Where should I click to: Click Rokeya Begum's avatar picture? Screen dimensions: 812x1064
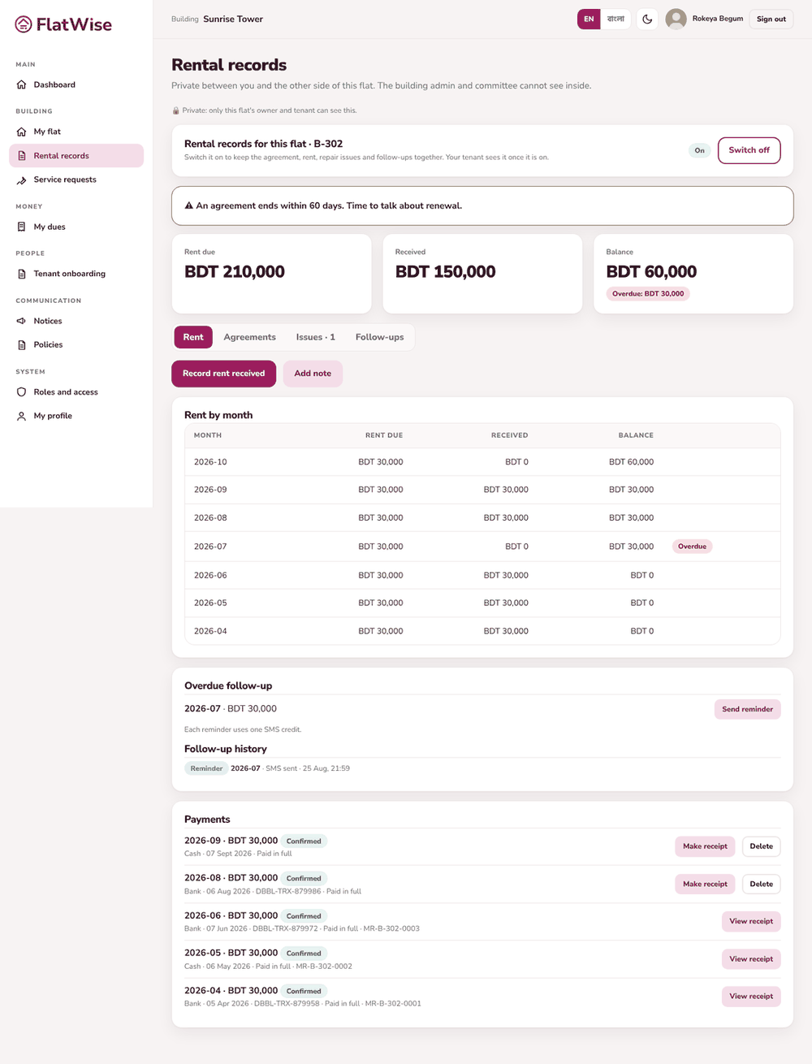pyautogui.click(x=676, y=19)
